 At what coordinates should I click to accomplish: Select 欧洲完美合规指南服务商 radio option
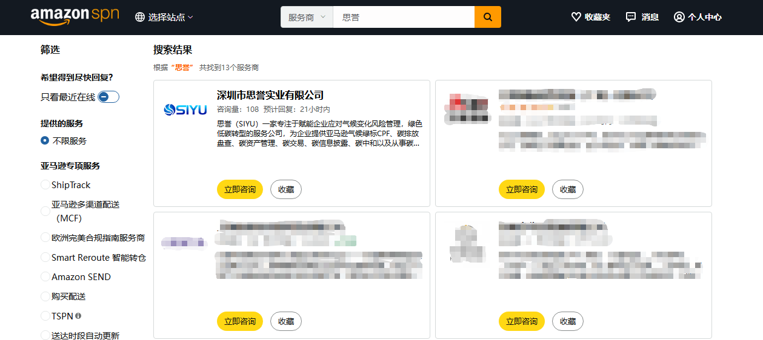pyautogui.click(x=45, y=238)
